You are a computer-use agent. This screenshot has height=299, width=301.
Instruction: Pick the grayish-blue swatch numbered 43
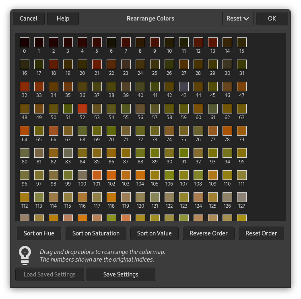[184, 87]
